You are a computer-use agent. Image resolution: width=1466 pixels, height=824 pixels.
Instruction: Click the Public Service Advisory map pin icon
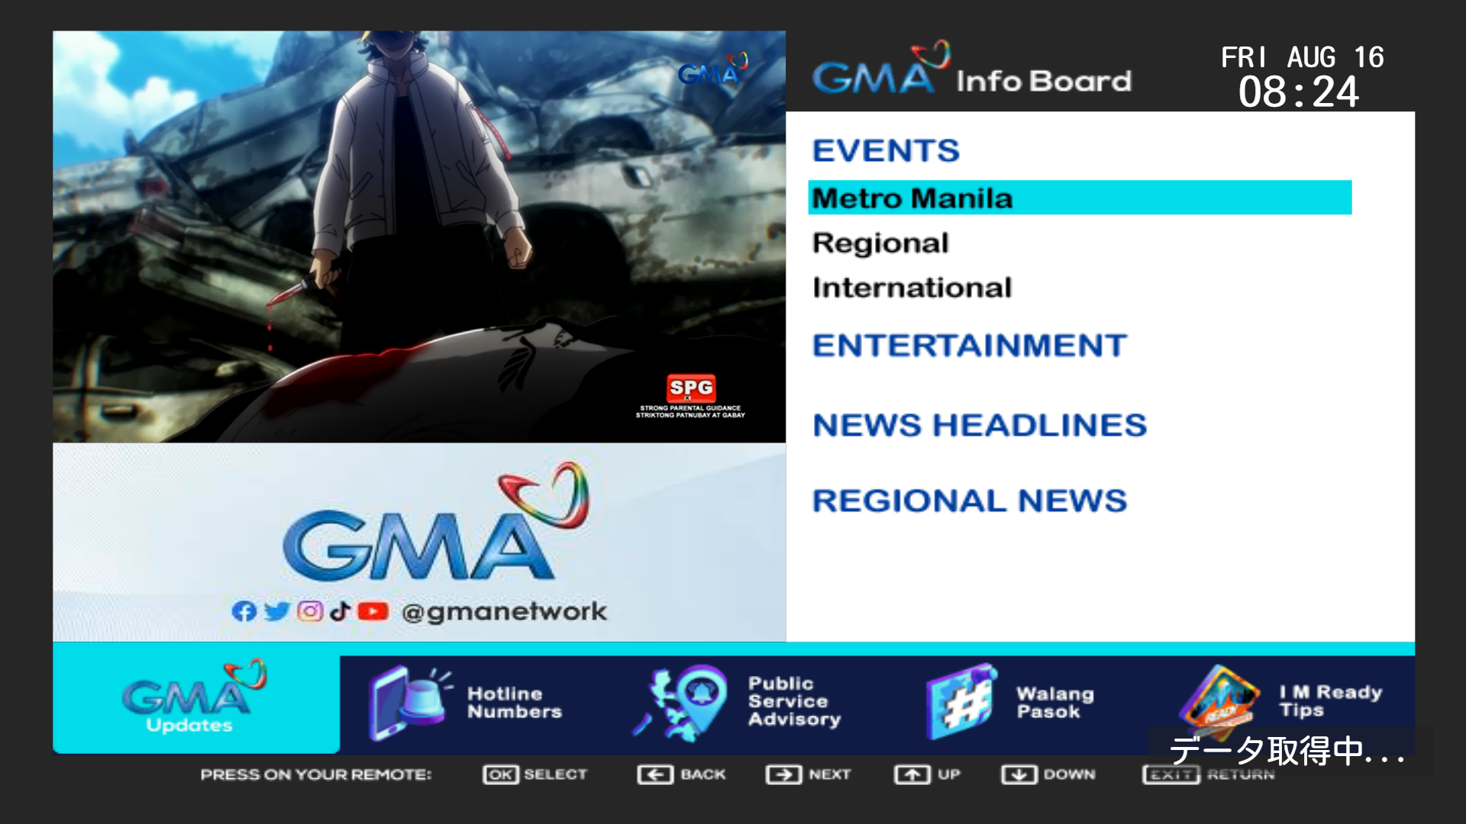click(x=680, y=703)
